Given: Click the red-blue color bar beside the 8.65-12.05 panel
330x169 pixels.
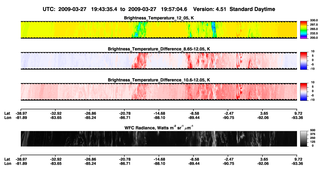Looking at the screenshot, I should click(x=304, y=61).
